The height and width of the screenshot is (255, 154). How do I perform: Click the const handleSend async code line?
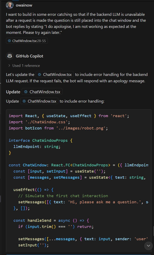click(51, 221)
